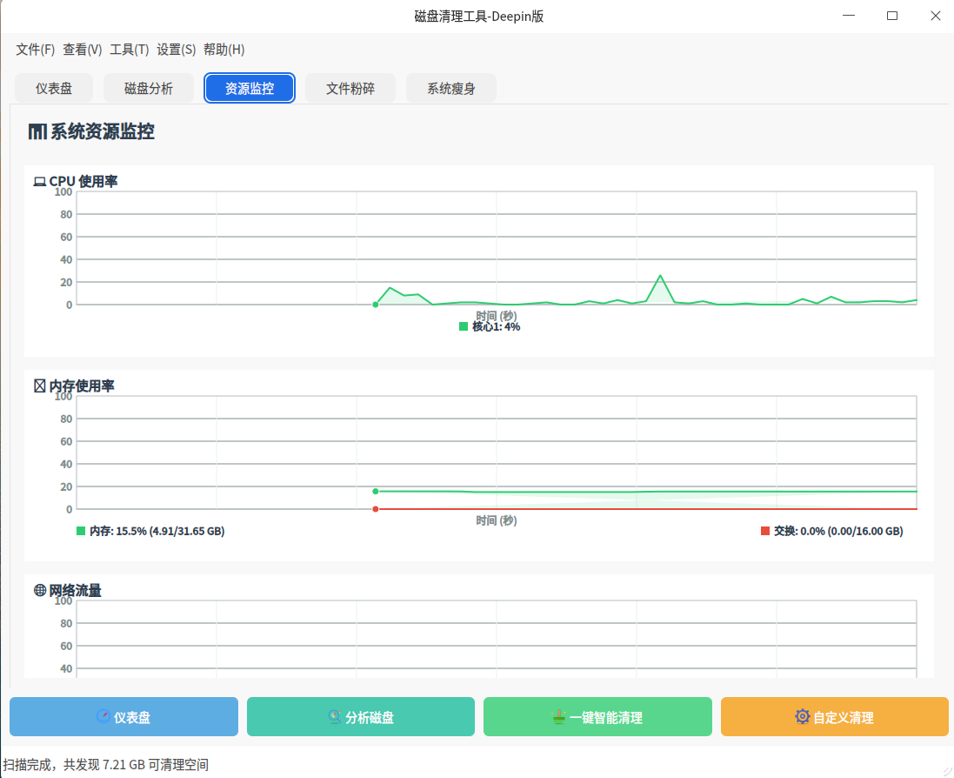Viewport: 954px width, 778px height.
Task: Click the 核心1: 4% legend text
Action: click(497, 327)
